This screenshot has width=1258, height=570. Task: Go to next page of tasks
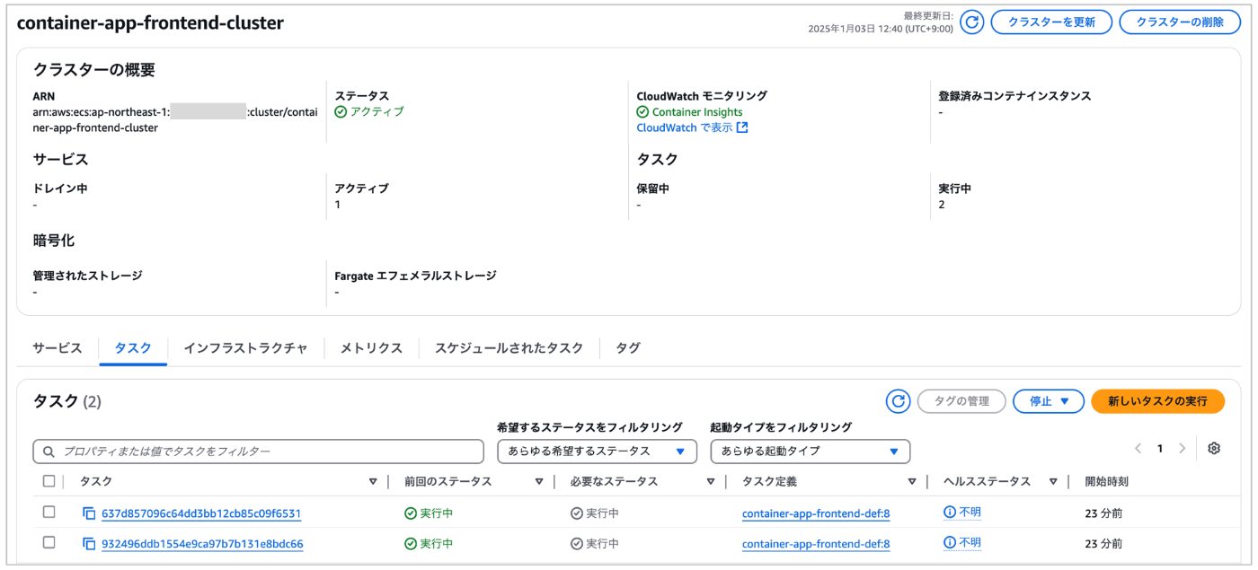[x=1182, y=448]
